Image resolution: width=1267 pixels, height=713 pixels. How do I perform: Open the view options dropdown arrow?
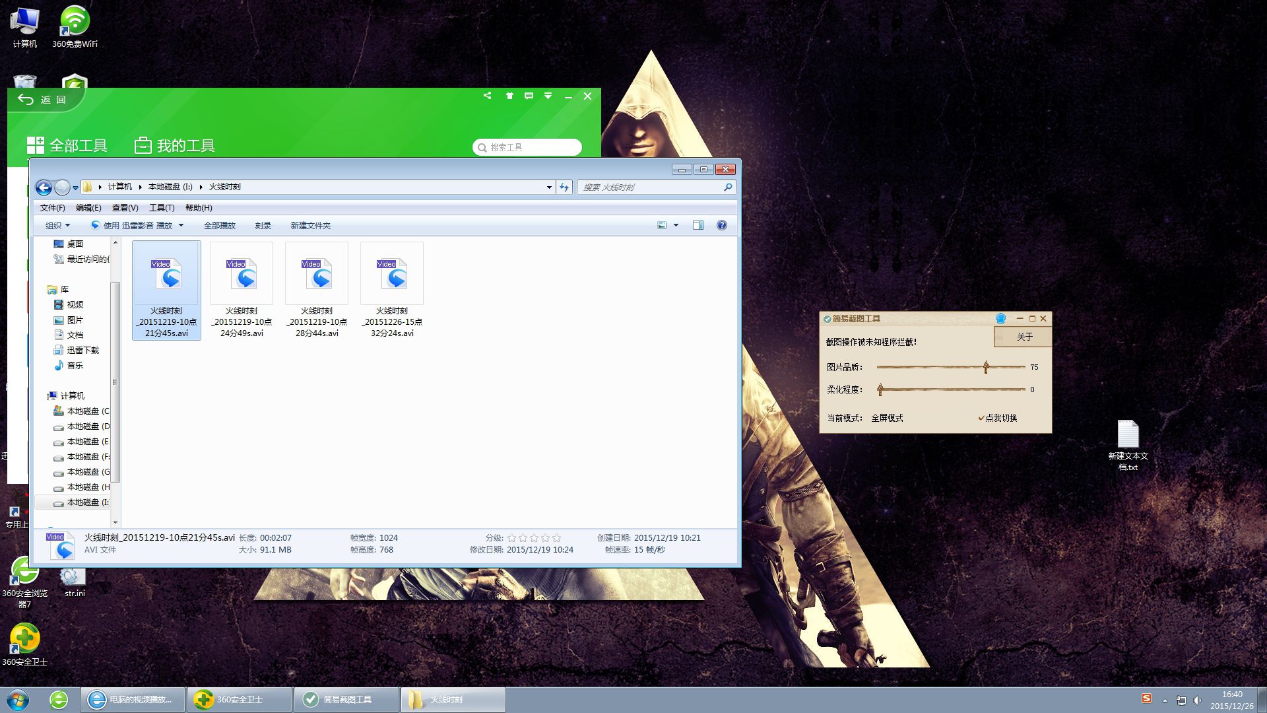(x=676, y=226)
